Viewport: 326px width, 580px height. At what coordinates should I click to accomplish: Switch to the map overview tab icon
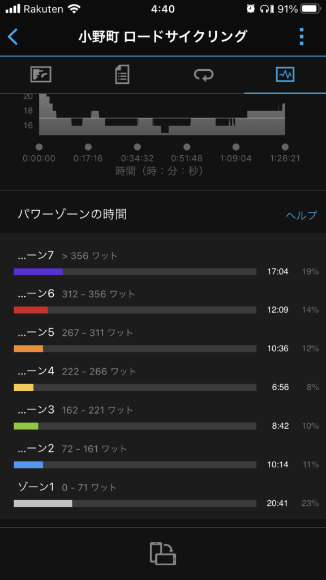[41, 74]
